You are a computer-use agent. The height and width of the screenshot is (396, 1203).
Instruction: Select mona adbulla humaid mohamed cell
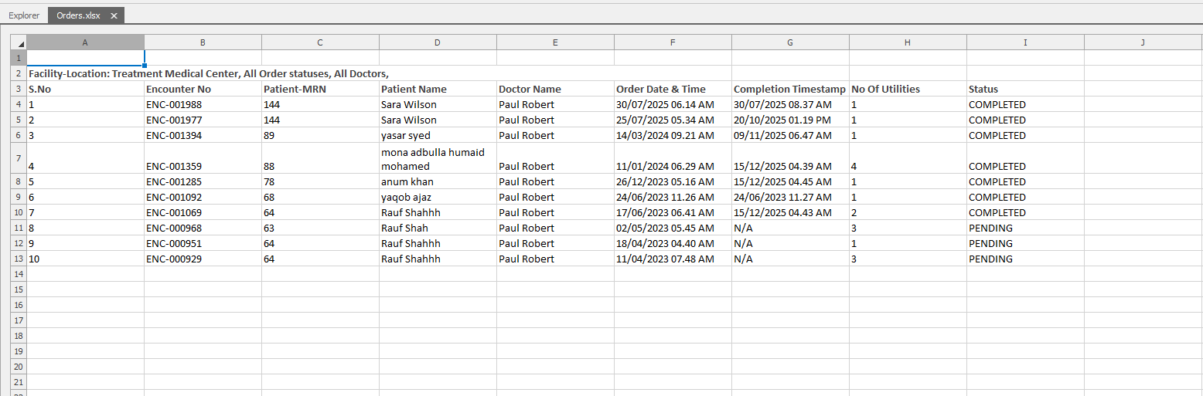pos(433,159)
